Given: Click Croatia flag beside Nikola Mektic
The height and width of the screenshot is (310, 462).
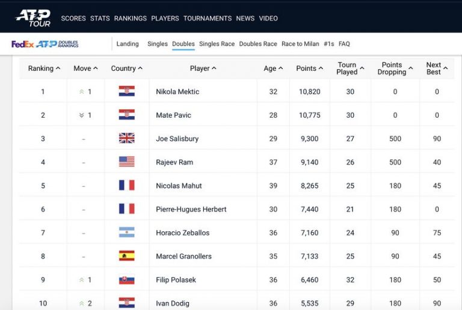Looking at the screenshot, I should [127, 91].
